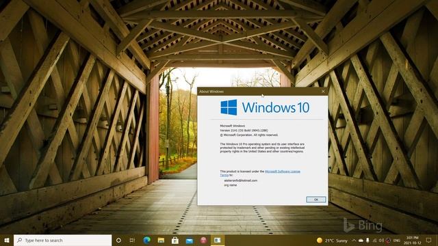The height and width of the screenshot is (246, 438).
Task: Select the active About Windows taskbar button
Action: pos(218,240)
